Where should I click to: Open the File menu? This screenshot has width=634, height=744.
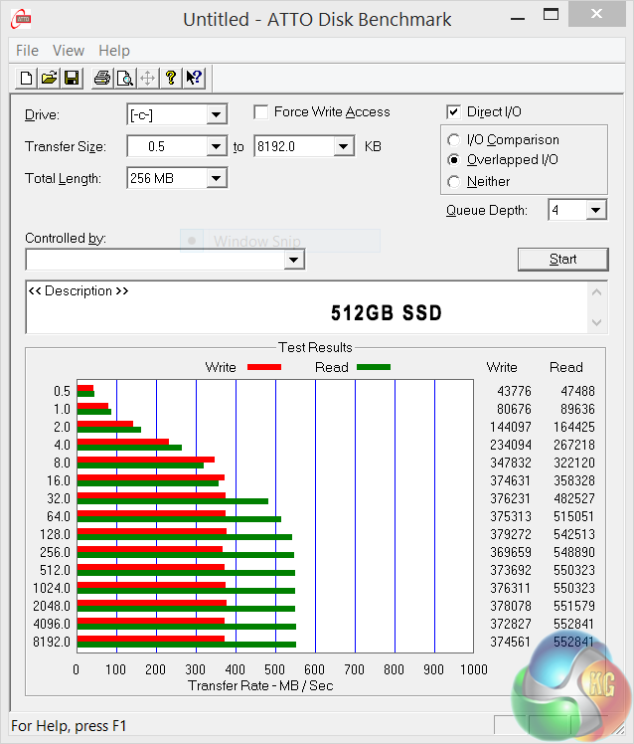coord(27,51)
